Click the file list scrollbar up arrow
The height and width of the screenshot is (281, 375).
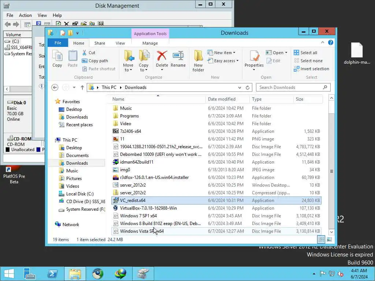331,98
